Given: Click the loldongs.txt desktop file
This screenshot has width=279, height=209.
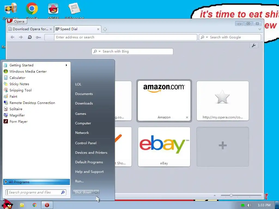Looking at the screenshot, I should tap(74, 11).
